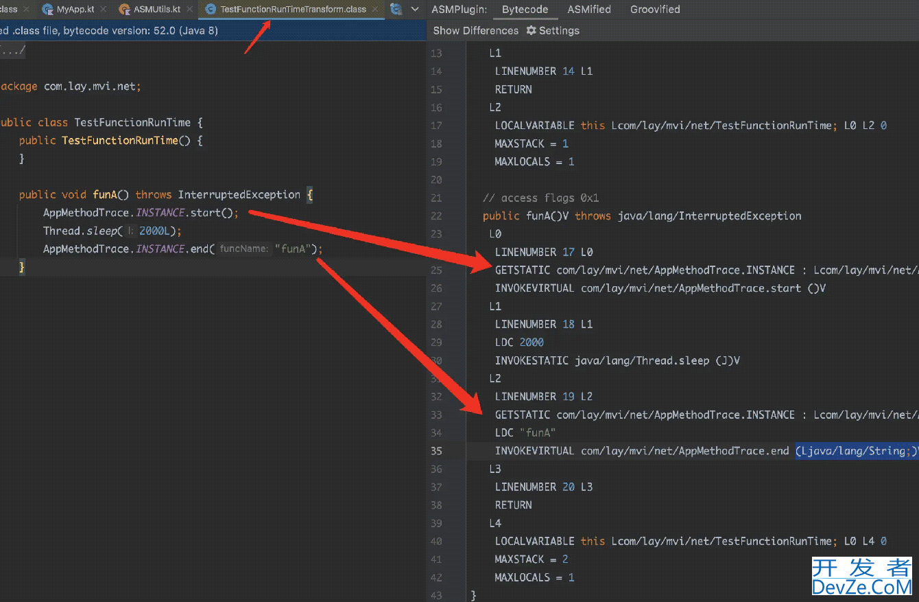Close the TestFunctionRunTimeTransform.class tab
919x602 pixels.
tap(376, 10)
